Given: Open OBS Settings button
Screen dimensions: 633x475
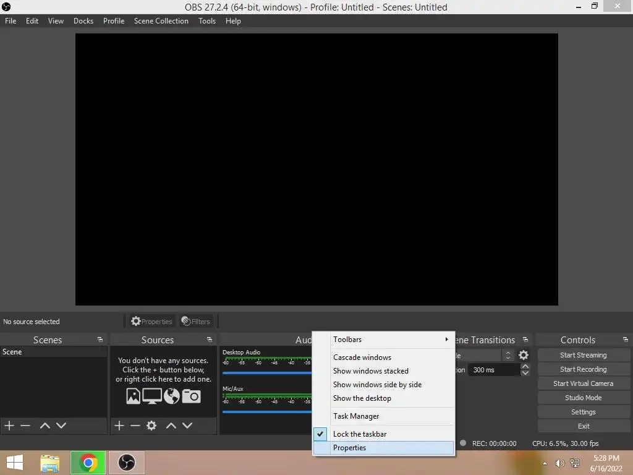Looking at the screenshot, I should [x=584, y=412].
